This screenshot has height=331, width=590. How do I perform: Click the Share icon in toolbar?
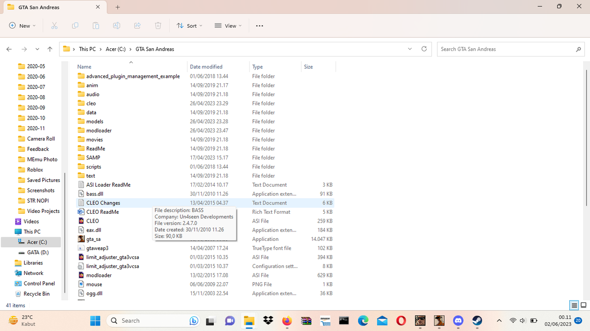tap(137, 26)
